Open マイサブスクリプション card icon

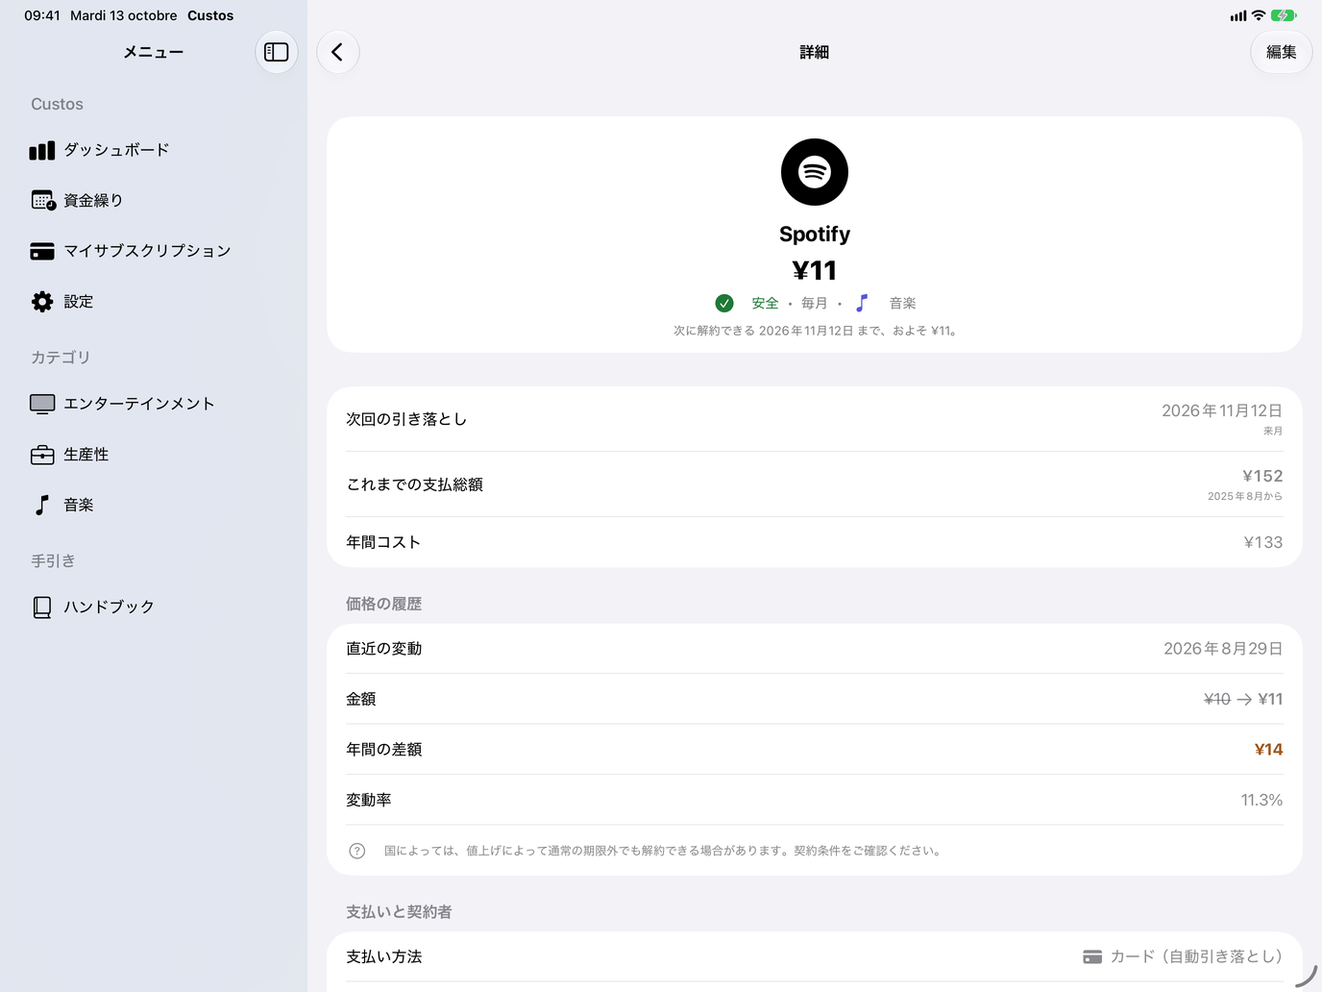pos(42,251)
